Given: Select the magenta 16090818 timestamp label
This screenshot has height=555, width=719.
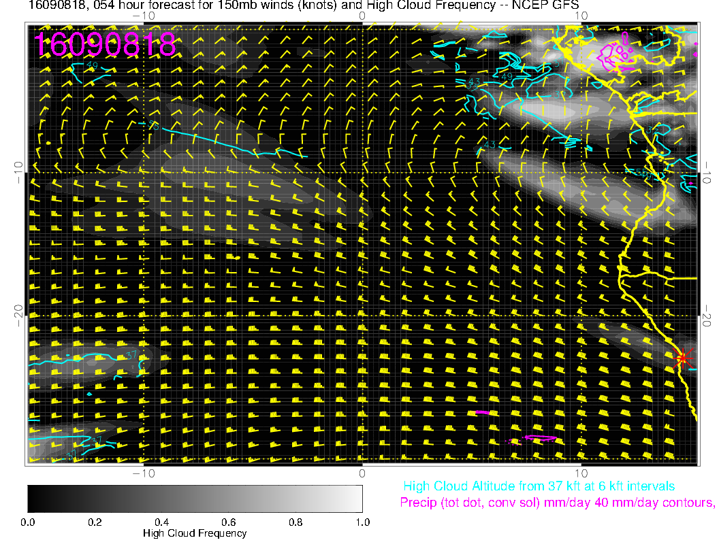Looking at the screenshot, I should [105, 45].
